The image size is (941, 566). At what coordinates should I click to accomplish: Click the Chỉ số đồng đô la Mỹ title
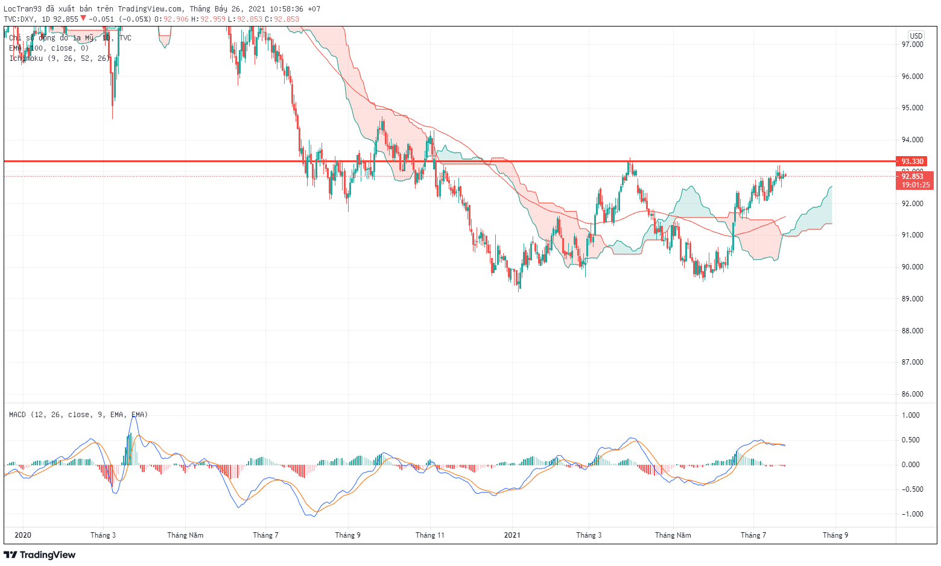[70, 38]
